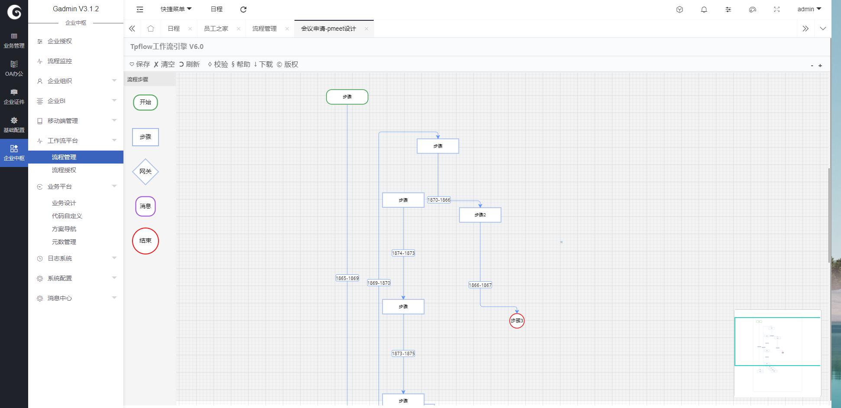The image size is (841, 408).
Task: Click the notification bell icon
Action: pyautogui.click(x=704, y=10)
